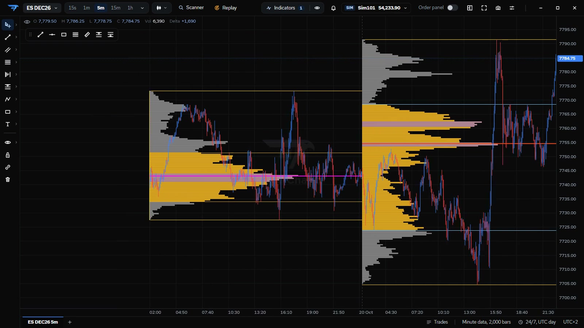Image resolution: width=584 pixels, height=328 pixels.
Task: Open chart settings sliders icon
Action: click(x=512, y=8)
